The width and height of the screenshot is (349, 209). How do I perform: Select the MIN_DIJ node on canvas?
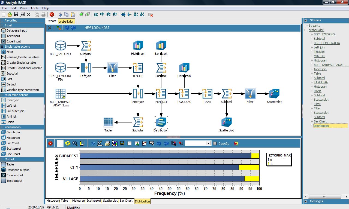161,94
